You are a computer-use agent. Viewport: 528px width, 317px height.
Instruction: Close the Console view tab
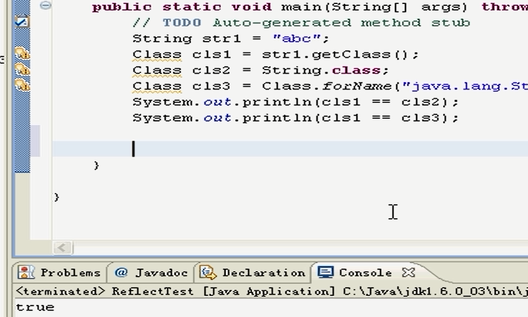tap(409, 273)
